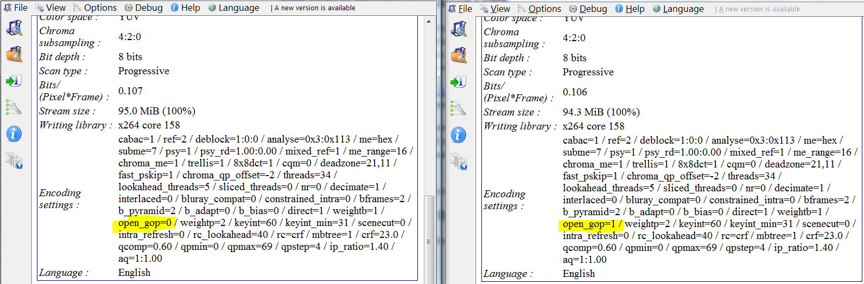This screenshot has width=864, height=284.
Task: Click Open File icon in right window sidebar
Action: pyautogui.click(x=459, y=29)
